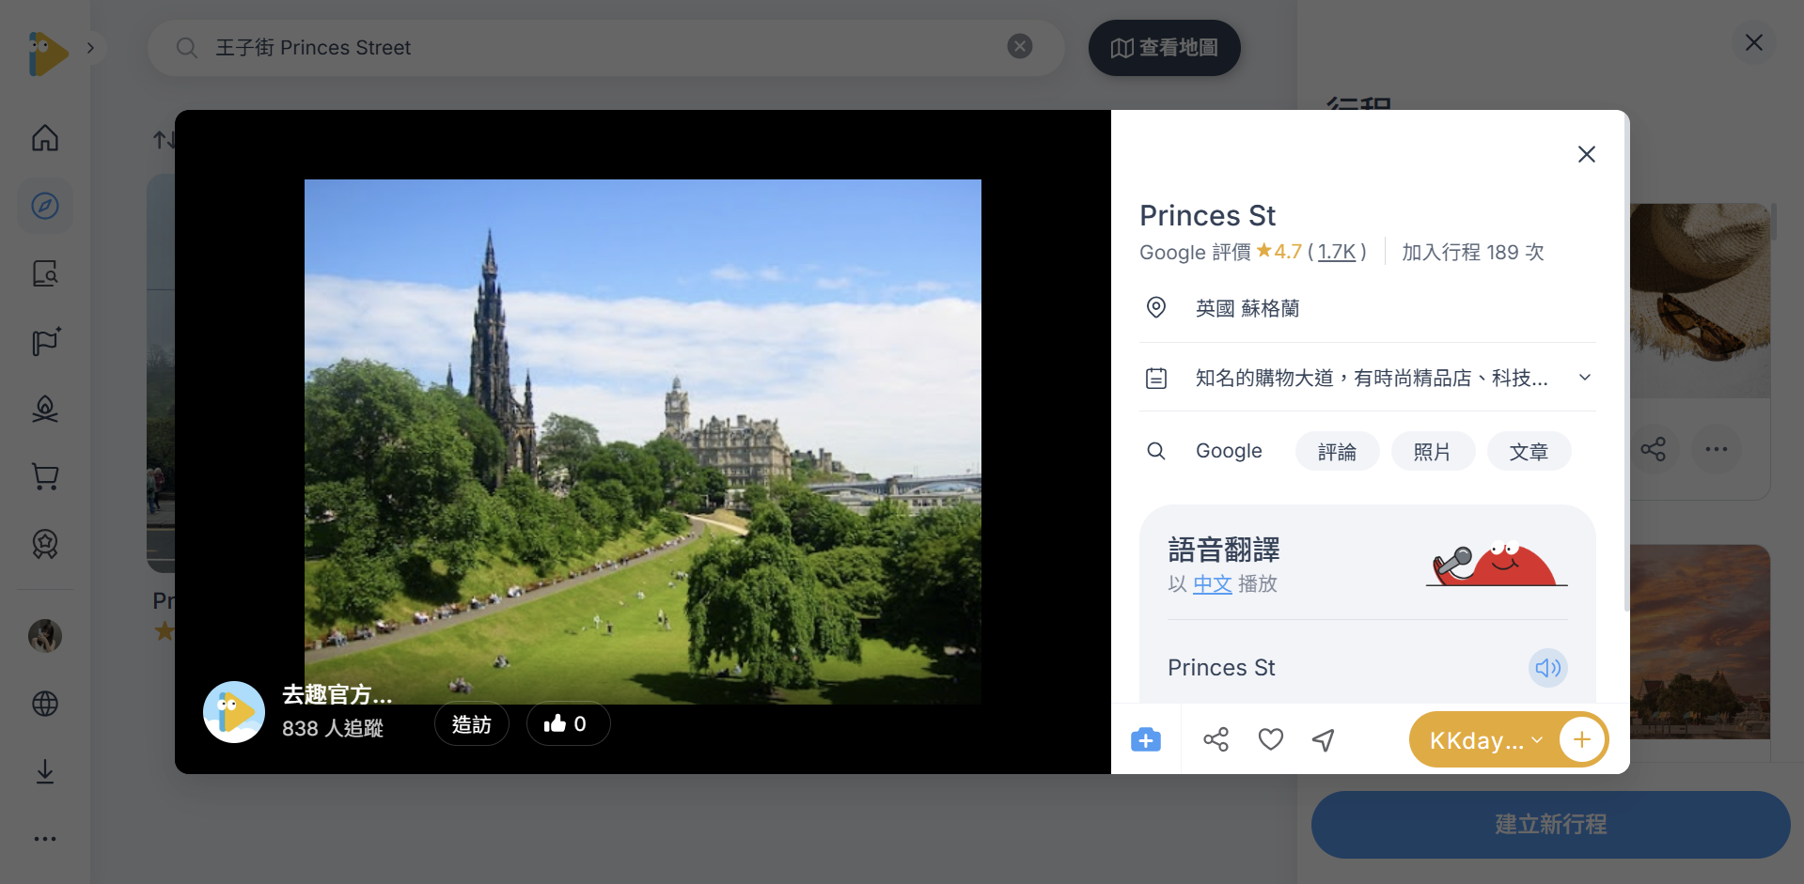Click the globe language icon
The width and height of the screenshot is (1804, 884).
44,704
